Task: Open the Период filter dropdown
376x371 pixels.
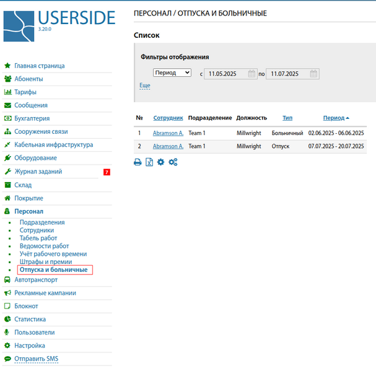Action: (x=172, y=72)
